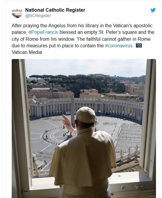Viewport: 162px width, 198px height.
Task: Click the Vatican Media credit text
Action: click(27, 52)
